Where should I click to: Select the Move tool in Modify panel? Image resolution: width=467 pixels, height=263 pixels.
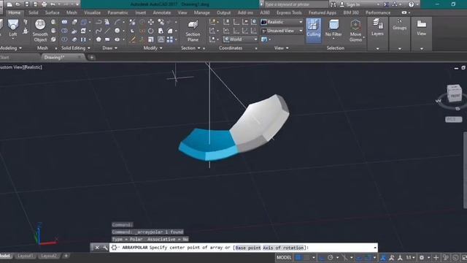(151, 22)
